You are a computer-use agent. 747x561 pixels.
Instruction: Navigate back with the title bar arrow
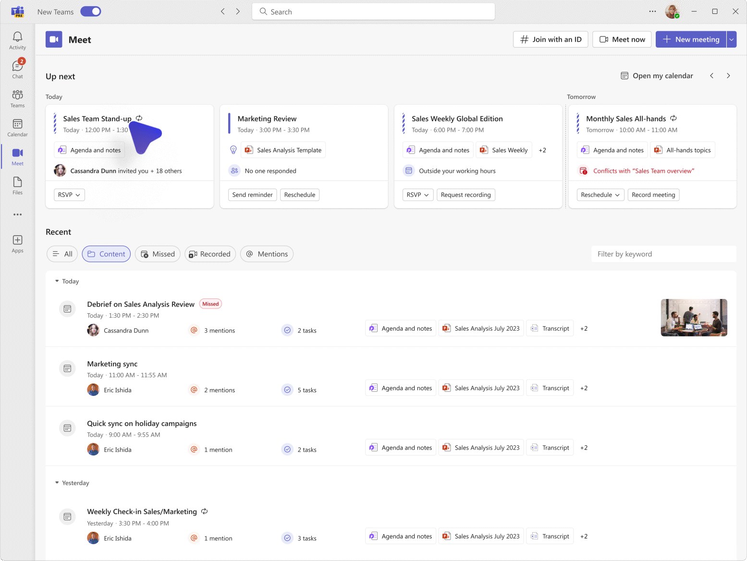point(223,12)
